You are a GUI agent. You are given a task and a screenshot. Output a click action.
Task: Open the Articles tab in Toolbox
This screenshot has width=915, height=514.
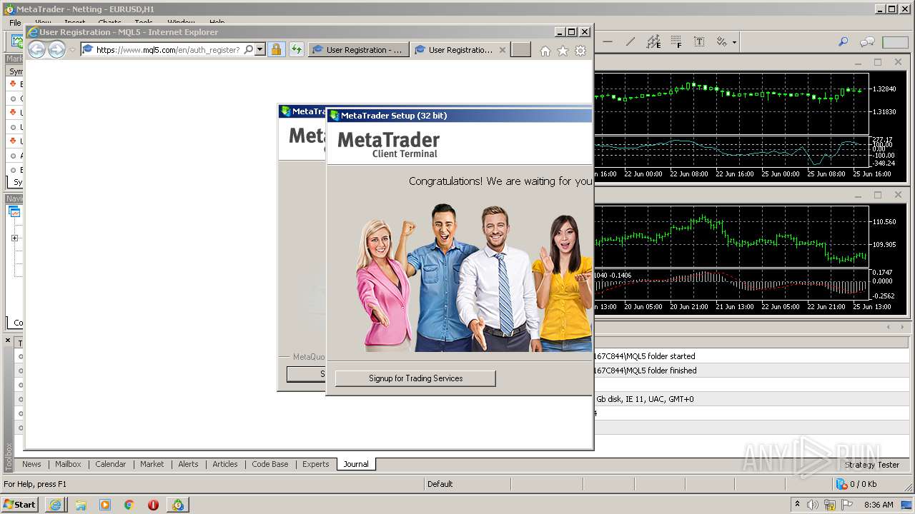tap(225, 464)
